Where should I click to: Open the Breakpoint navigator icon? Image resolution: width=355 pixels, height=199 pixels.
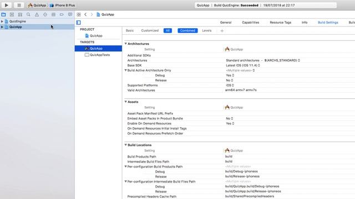[x=62, y=14]
